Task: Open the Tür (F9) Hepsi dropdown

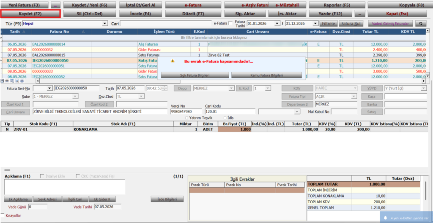Action: (105, 24)
